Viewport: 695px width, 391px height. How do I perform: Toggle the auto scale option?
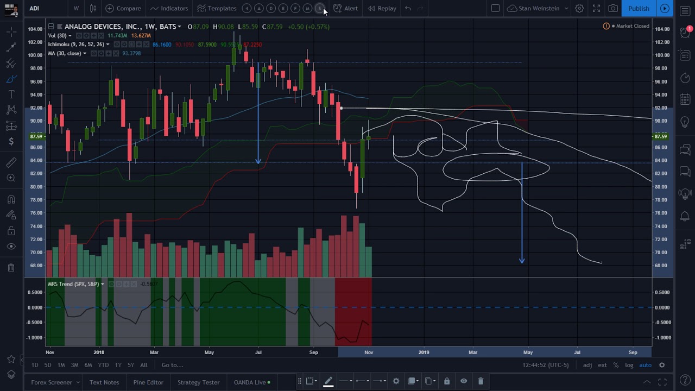[x=645, y=365]
